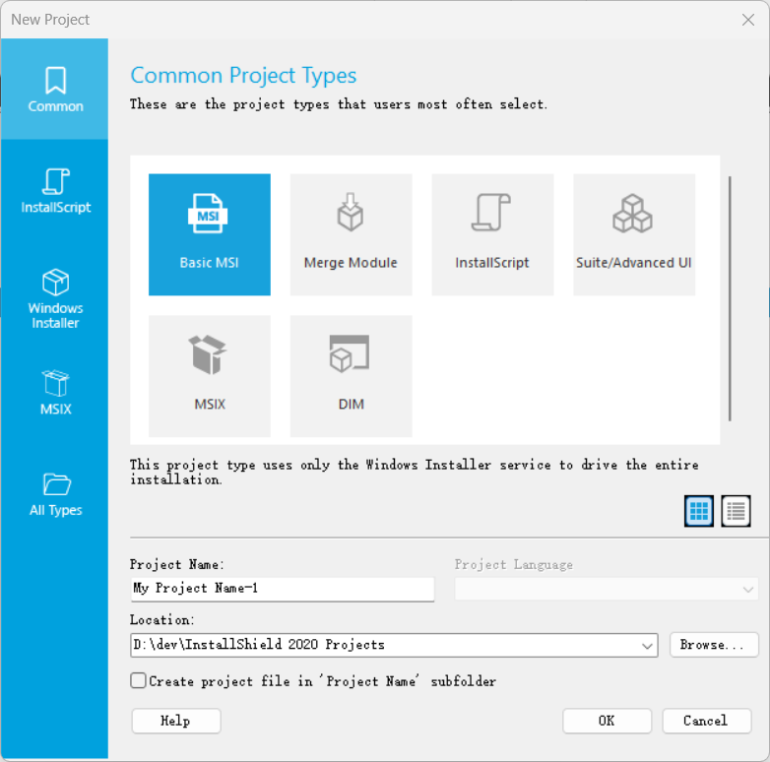Close the New Project dialog
Viewport: 770px width, 762px height.
pyautogui.click(x=748, y=20)
